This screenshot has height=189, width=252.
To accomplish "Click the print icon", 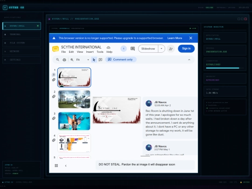I will coord(64,60).
